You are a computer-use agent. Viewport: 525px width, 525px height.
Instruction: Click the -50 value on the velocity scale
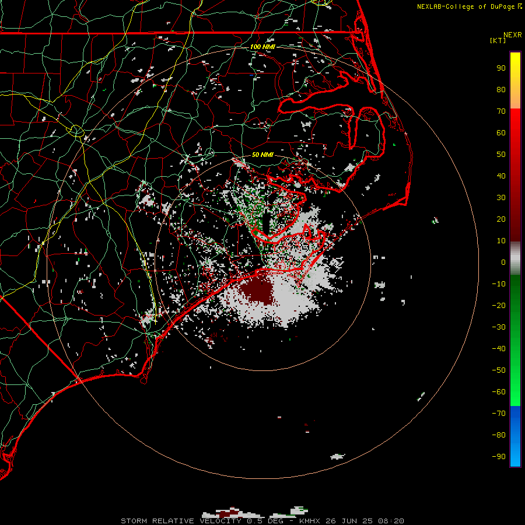tap(499, 370)
